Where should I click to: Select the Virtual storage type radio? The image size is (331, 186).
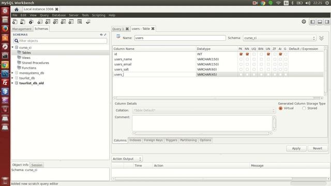click(x=280, y=108)
